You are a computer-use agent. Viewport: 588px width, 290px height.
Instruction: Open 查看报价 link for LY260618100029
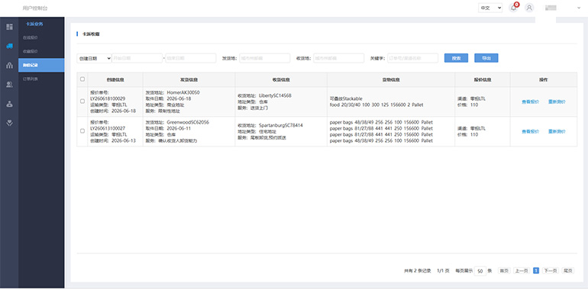530,102
